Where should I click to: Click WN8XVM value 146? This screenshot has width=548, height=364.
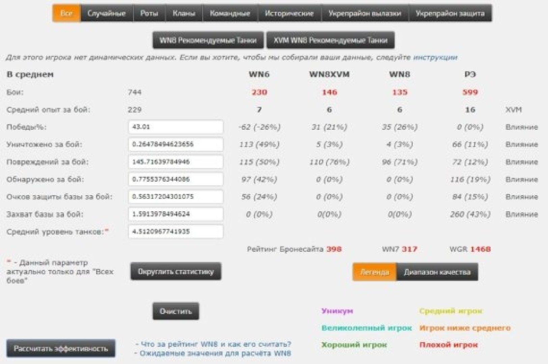point(329,92)
